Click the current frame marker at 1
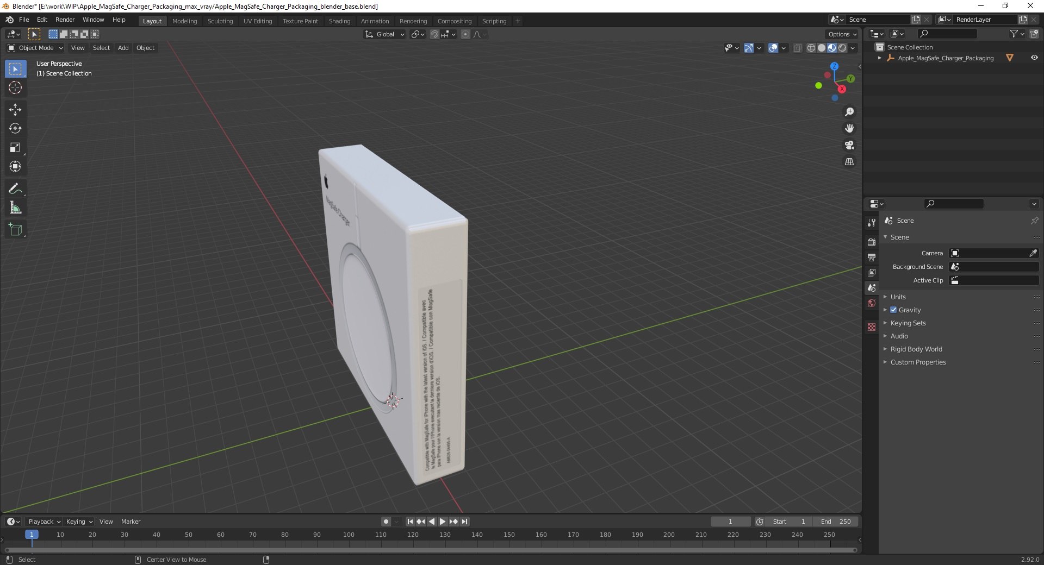Screen dimensions: 1044x565 pyautogui.click(x=32, y=535)
